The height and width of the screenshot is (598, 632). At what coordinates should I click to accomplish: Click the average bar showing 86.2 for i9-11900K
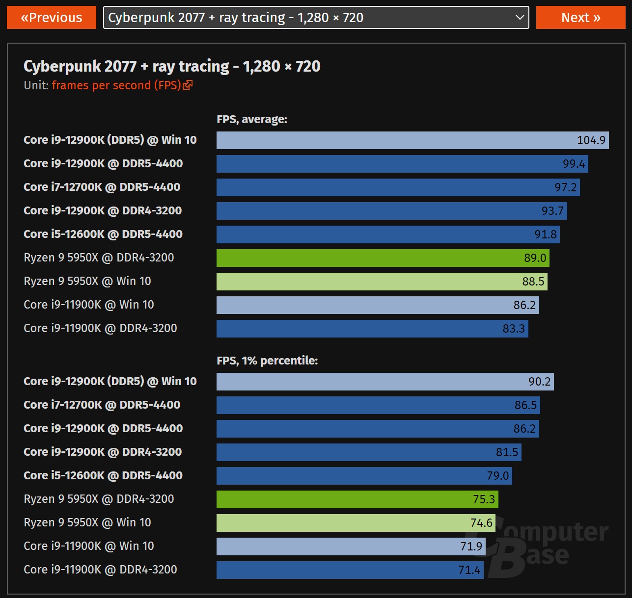(x=378, y=305)
